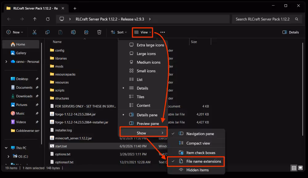This screenshot has height=178, width=308.
Task: Open the View dropdown menu
Action: click(143, 32)
